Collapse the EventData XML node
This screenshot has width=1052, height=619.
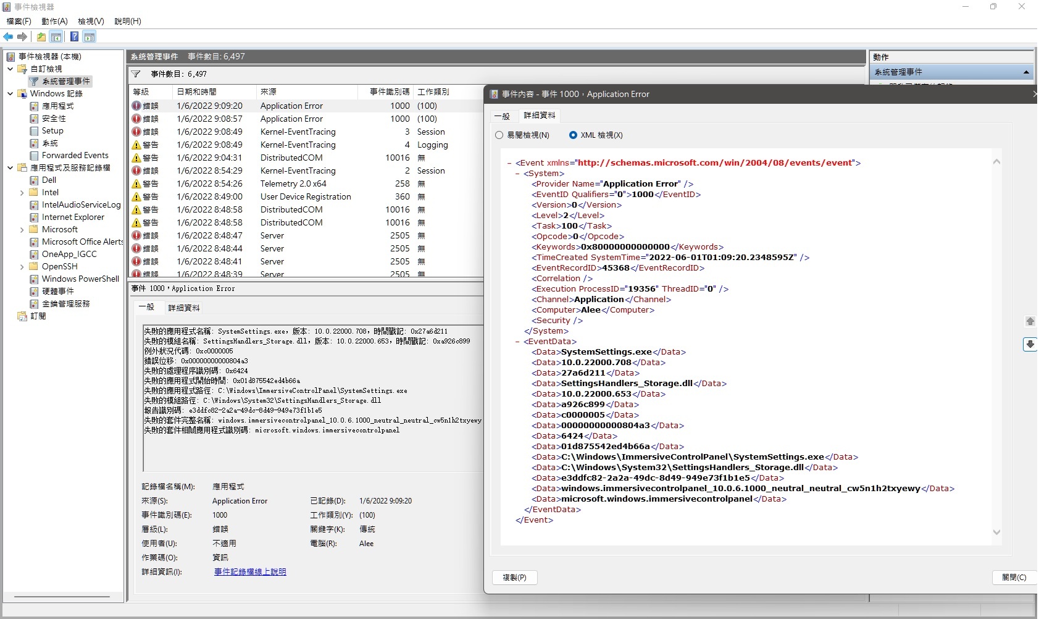[517, 342]
